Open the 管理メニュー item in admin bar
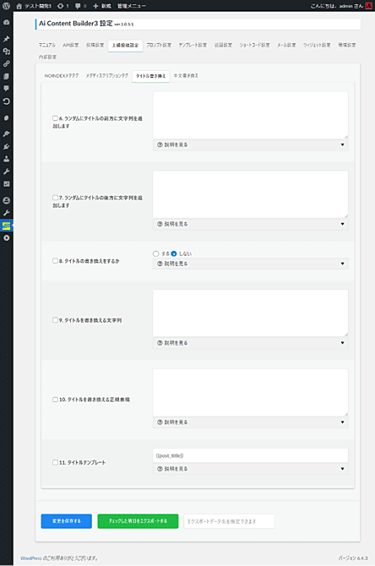 tap(132, 6)
